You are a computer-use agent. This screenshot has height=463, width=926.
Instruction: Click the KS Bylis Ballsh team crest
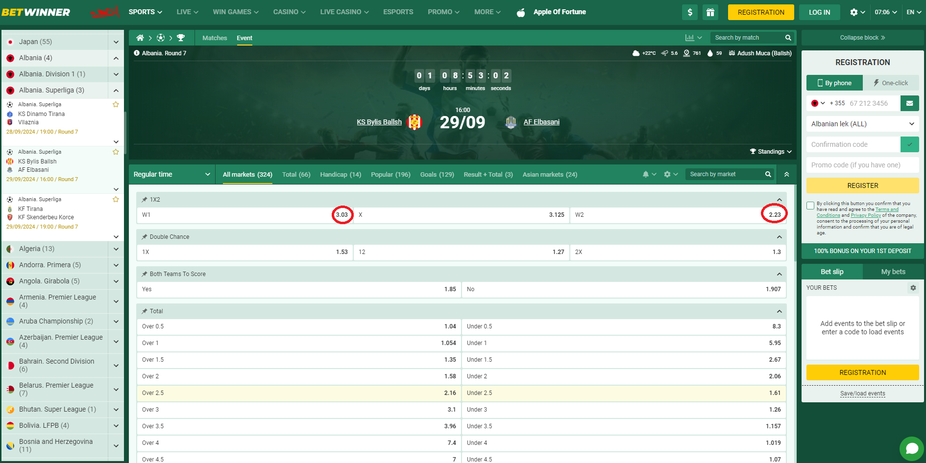(x=414, y=122)
